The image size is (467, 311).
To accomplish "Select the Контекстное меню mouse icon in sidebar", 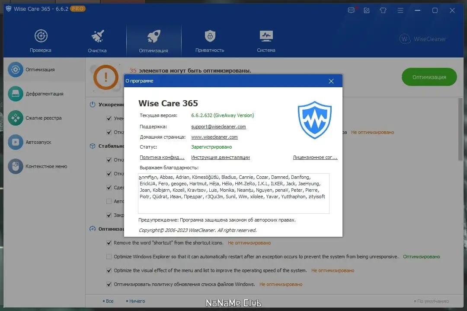I will (x=16, y=166).
